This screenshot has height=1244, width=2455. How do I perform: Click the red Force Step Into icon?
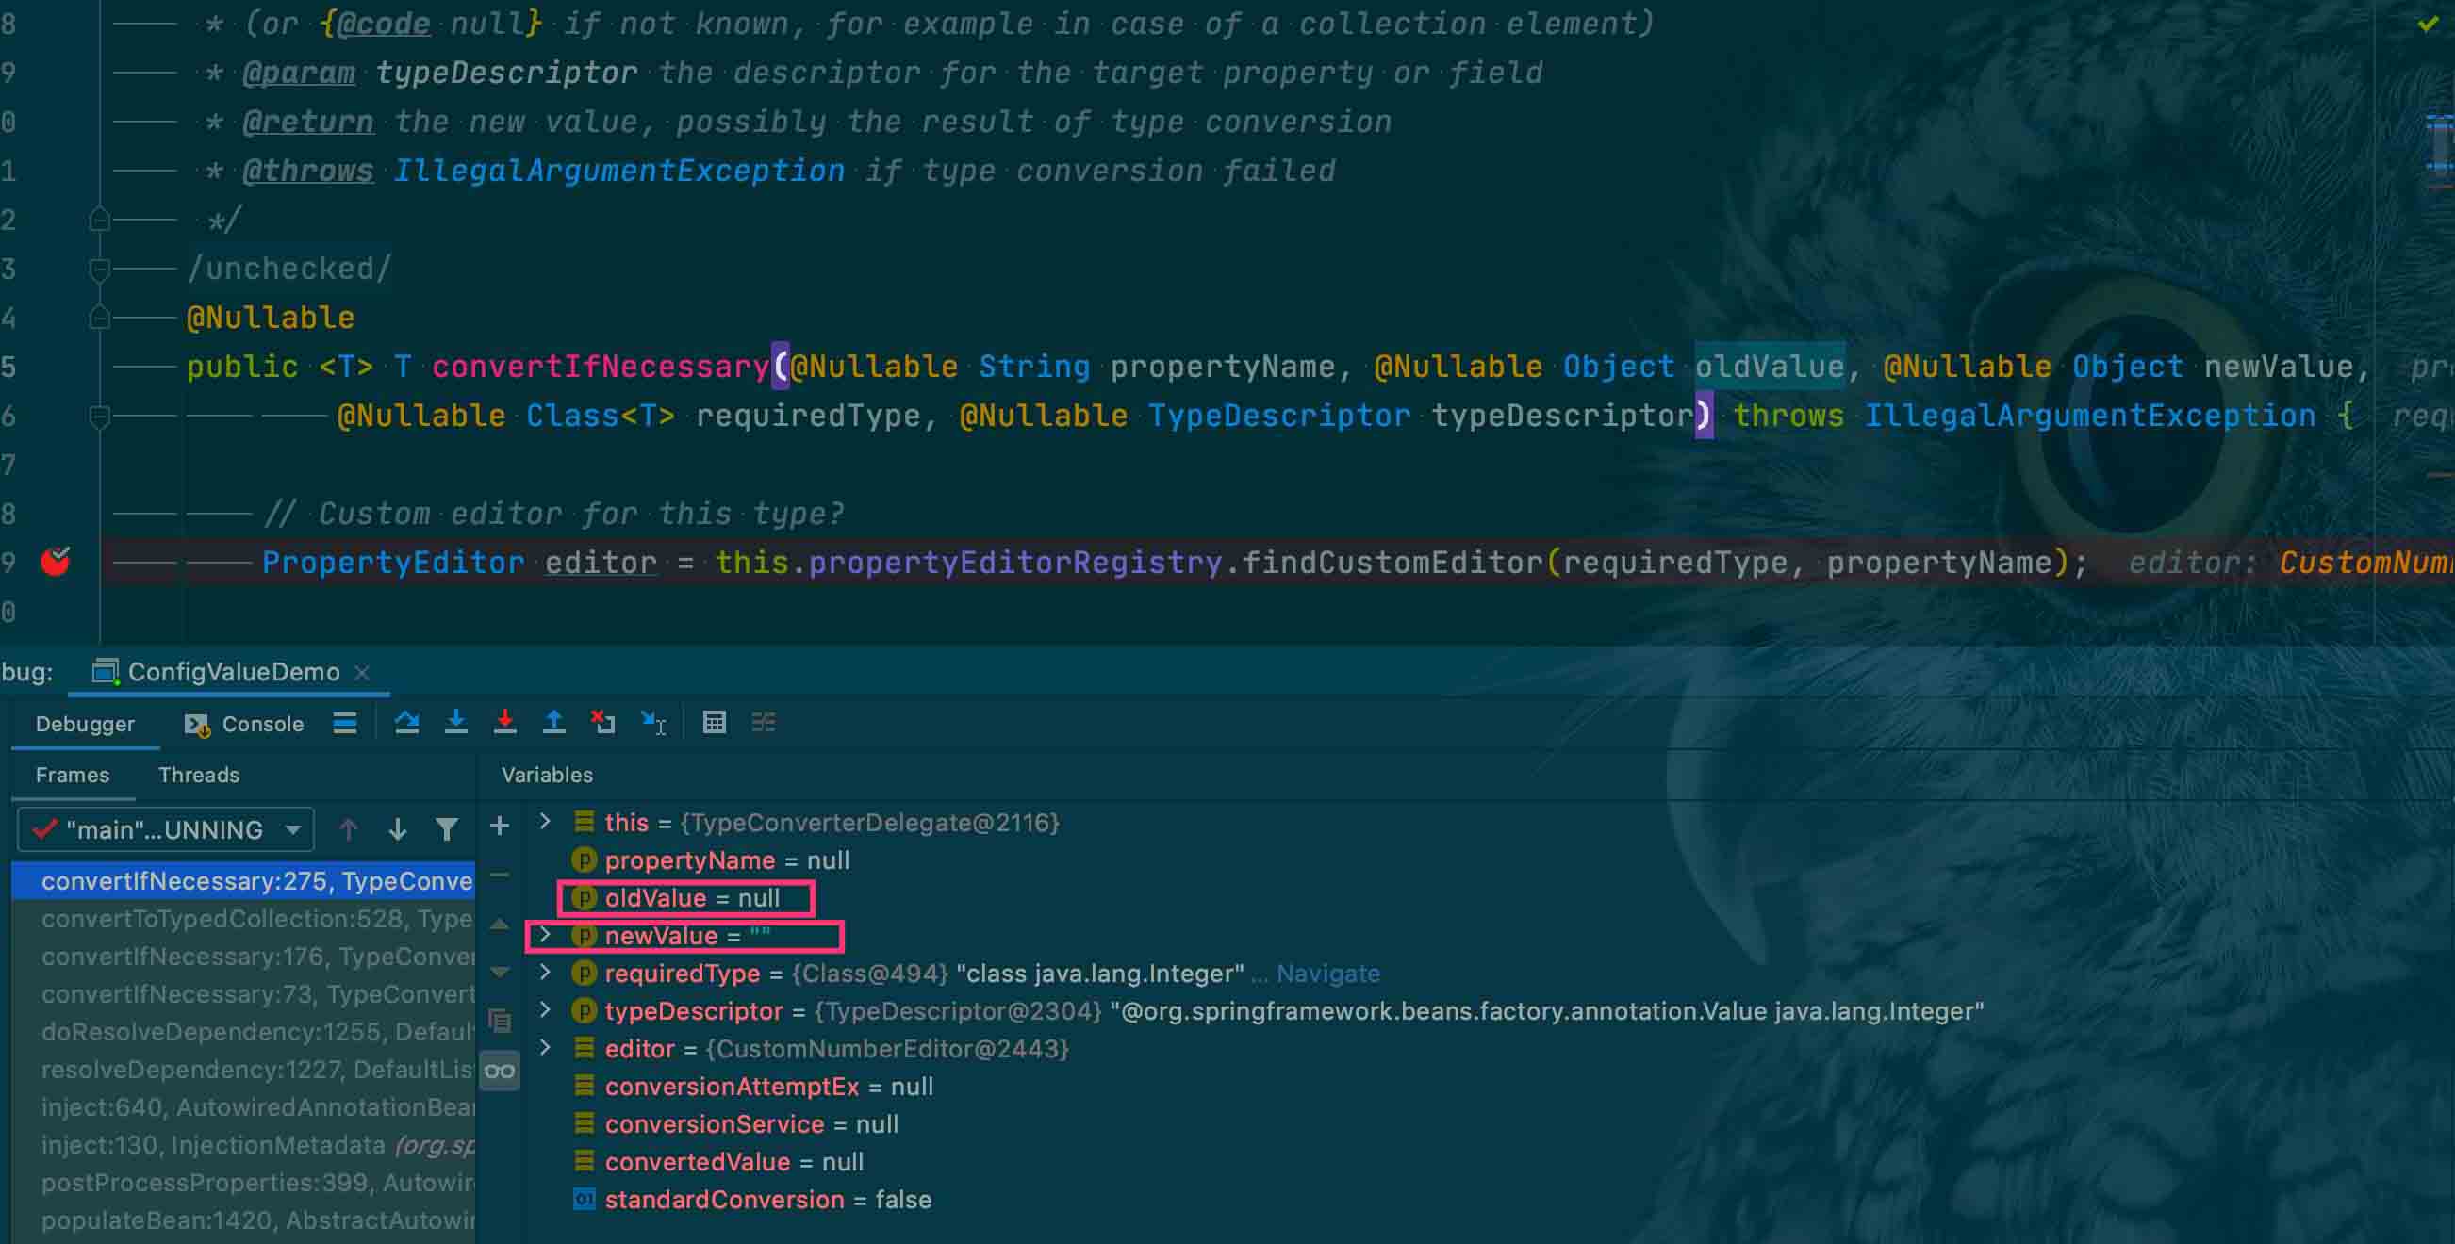[x=505, y=723]
